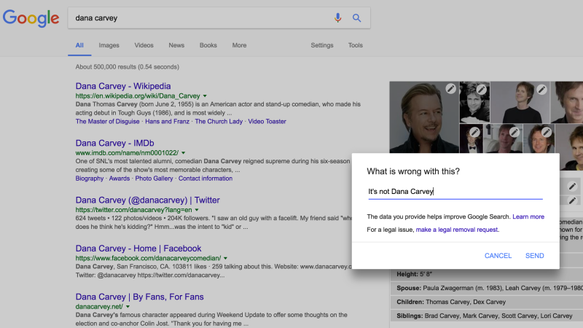Viewport: 583px width, 328px height.
Task: Open the search Tools menu
Action: 355,45
